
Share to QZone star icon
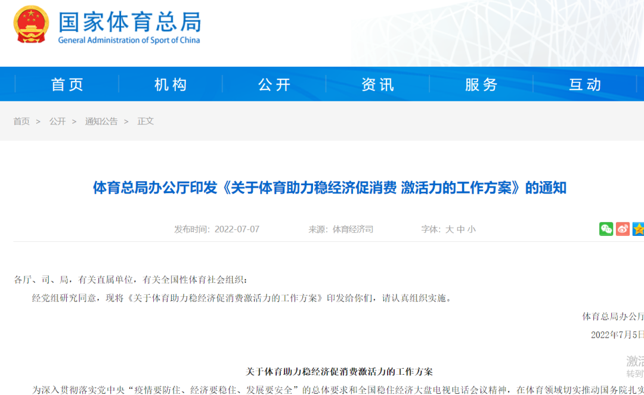[x=638, y=229]
